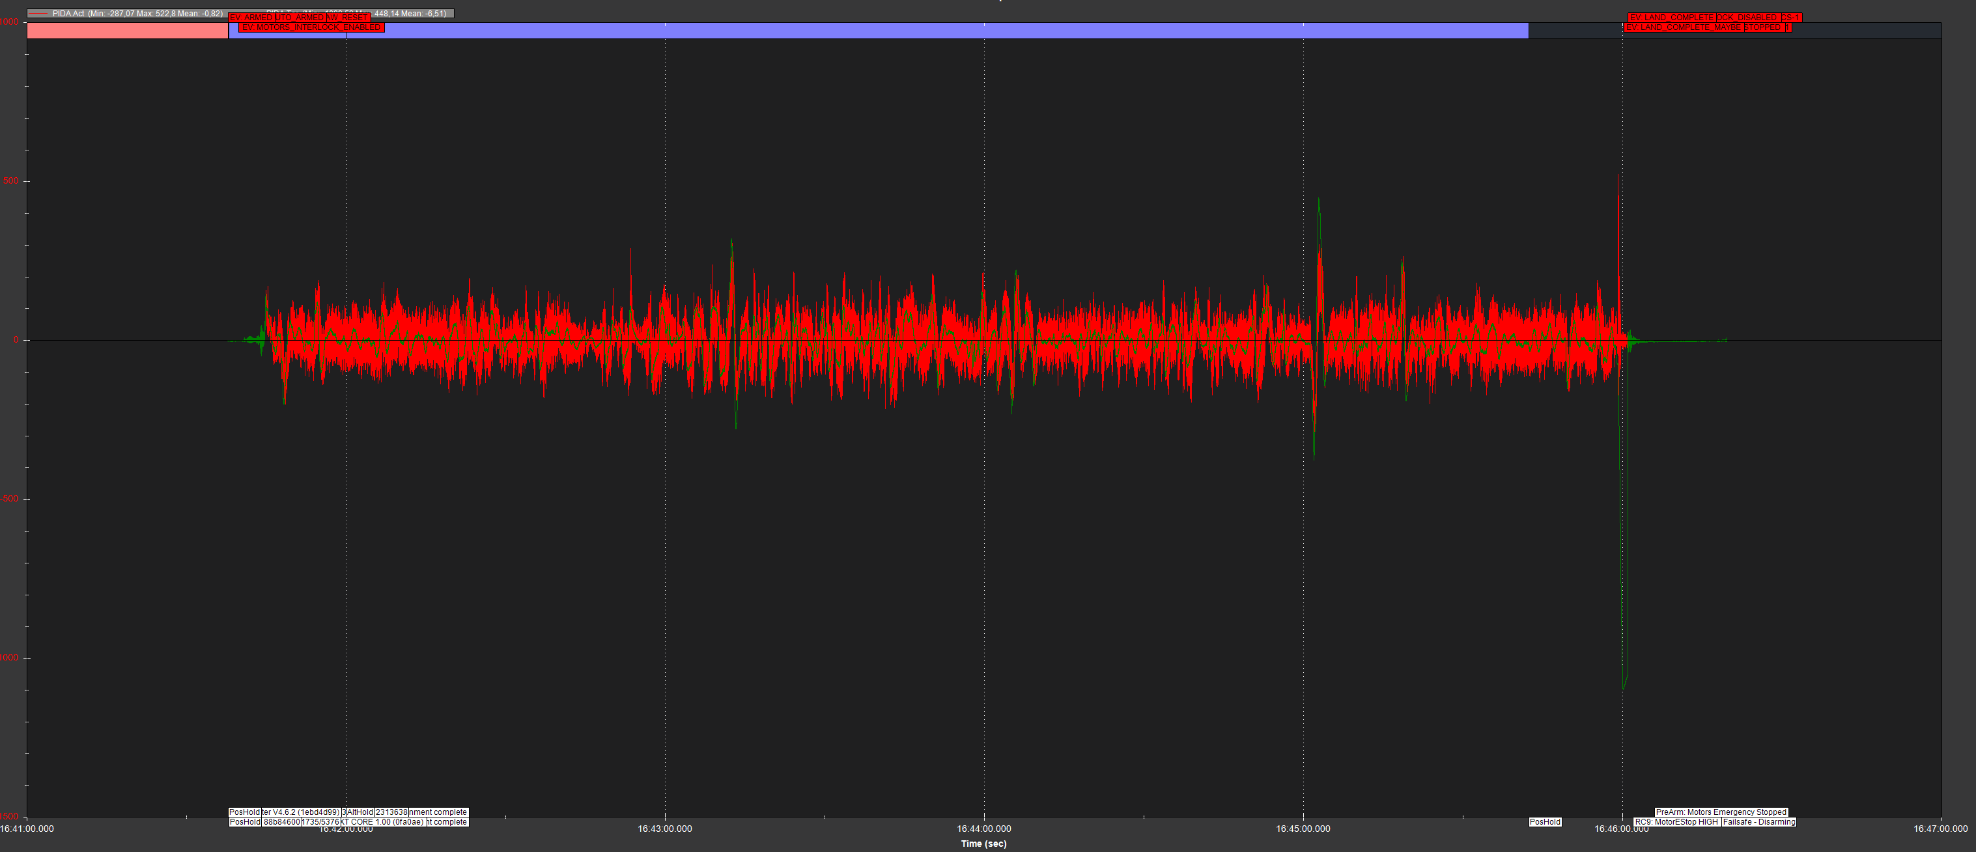
Task: Click the Failsafe - Disarming message label
Action: 1759,822
